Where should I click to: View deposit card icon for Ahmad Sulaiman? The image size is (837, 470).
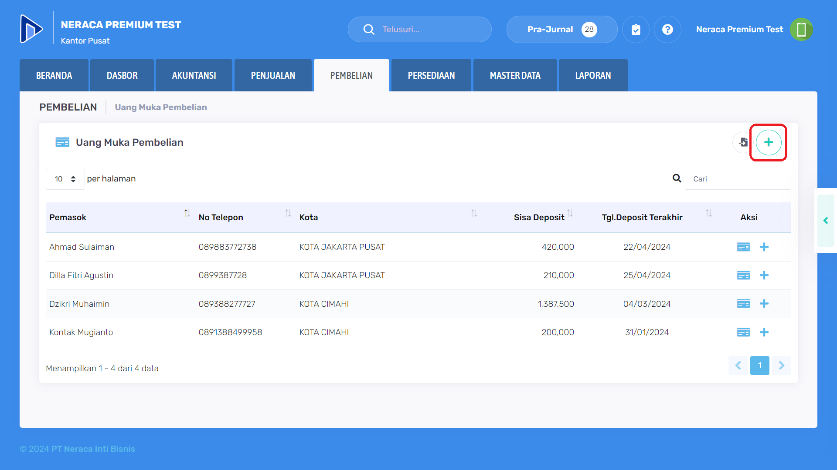point(743,247)
